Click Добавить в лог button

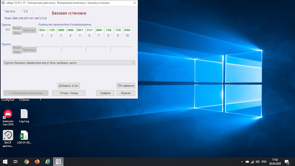click(x=69, y=86)
